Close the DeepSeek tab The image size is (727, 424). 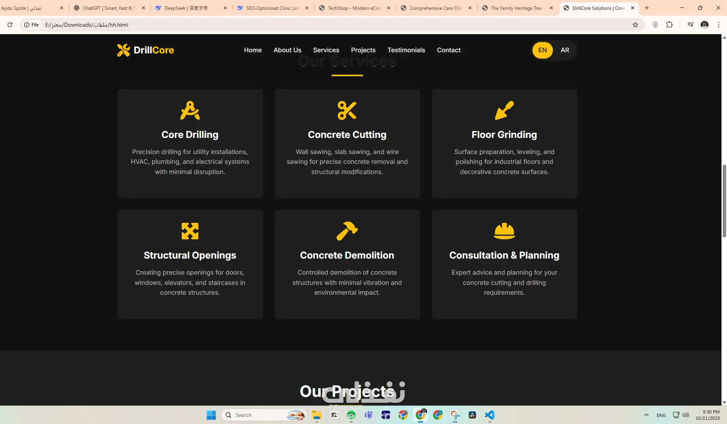pos(225,8)
